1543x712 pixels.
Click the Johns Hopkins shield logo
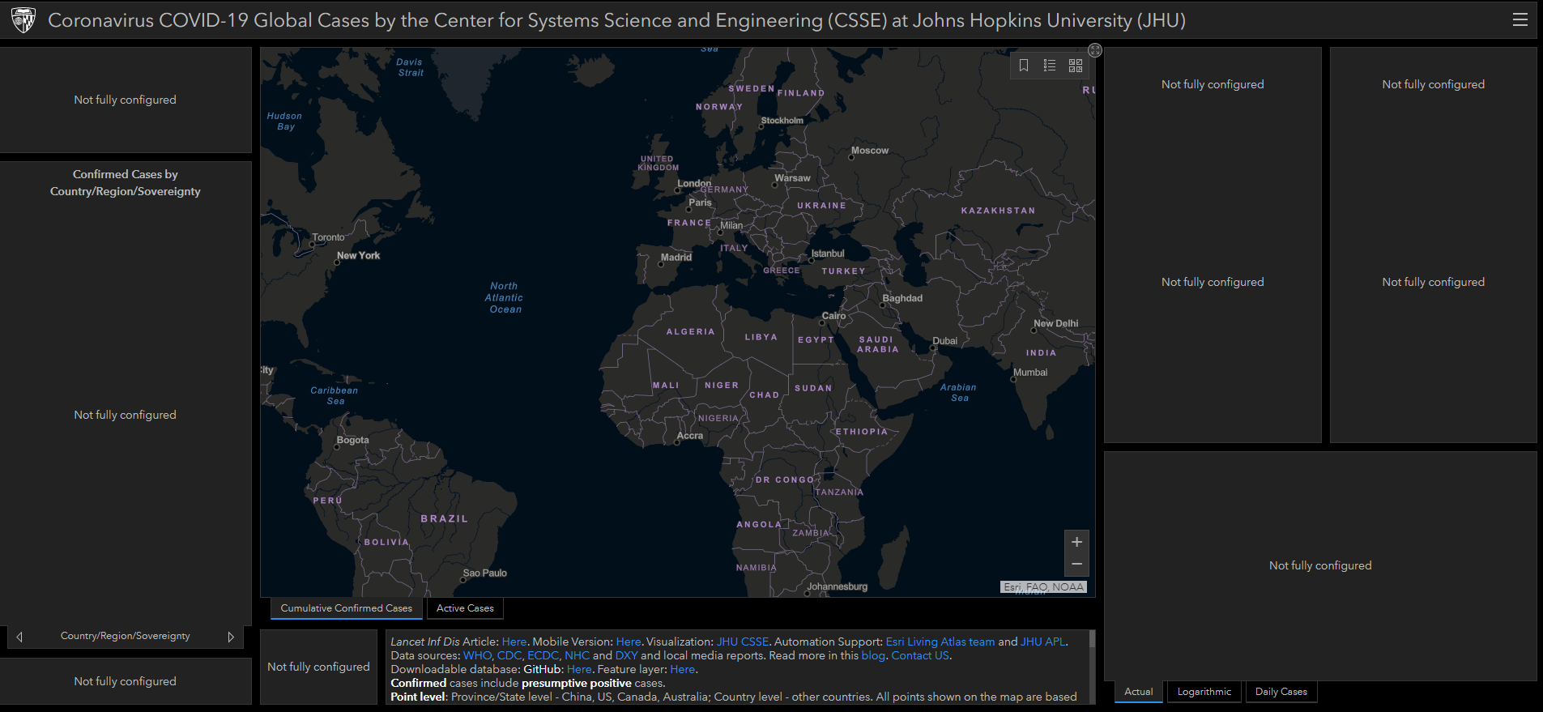click(23, 20)
